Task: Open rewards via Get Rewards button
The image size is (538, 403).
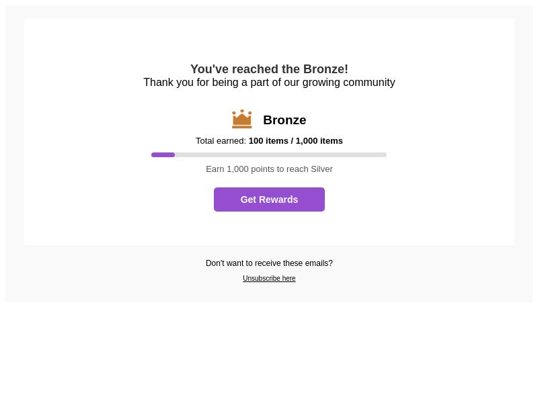Action: coord(269,199)
